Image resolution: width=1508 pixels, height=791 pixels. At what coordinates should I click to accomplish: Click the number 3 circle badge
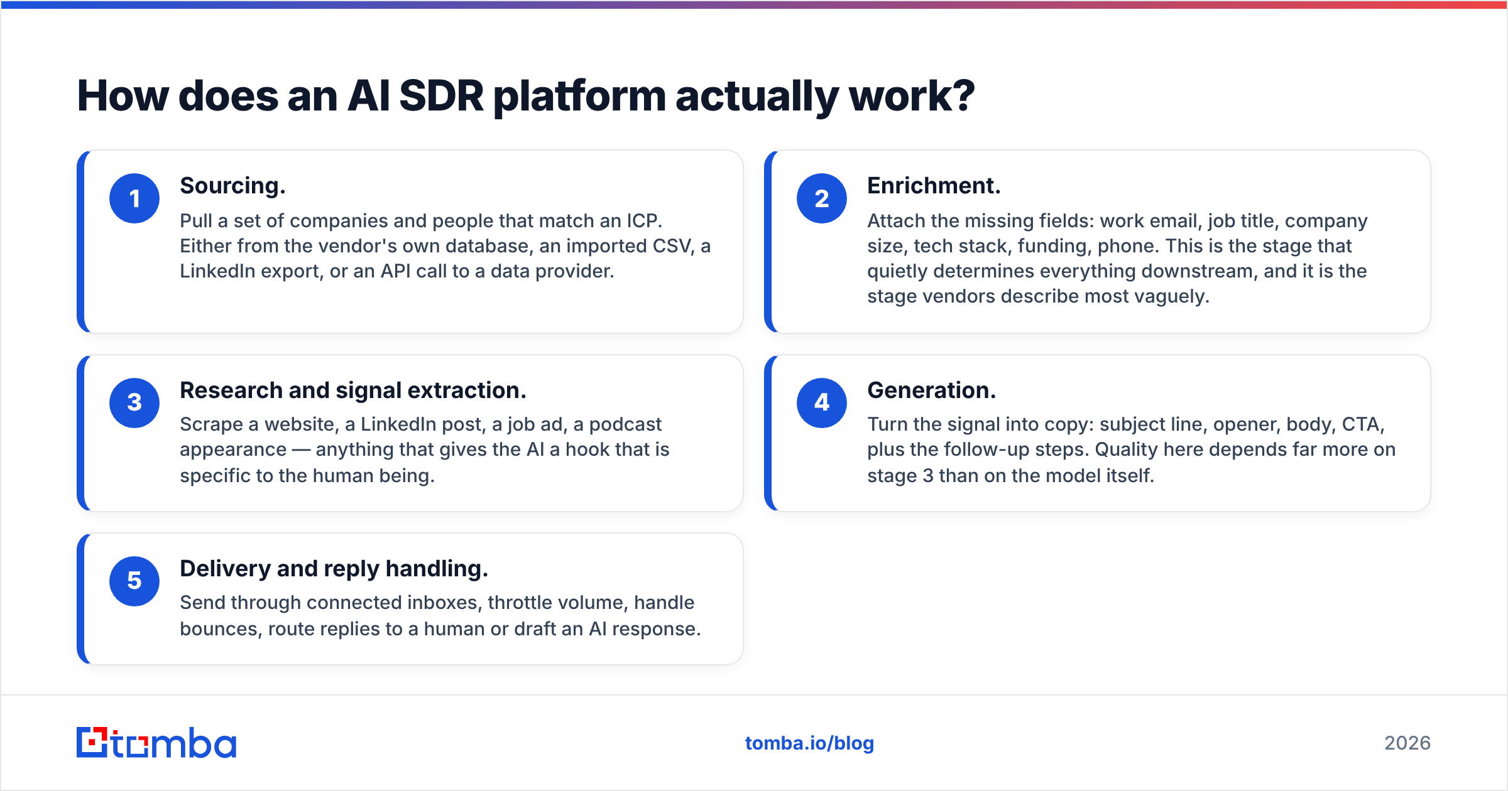(x=134, y=403)
